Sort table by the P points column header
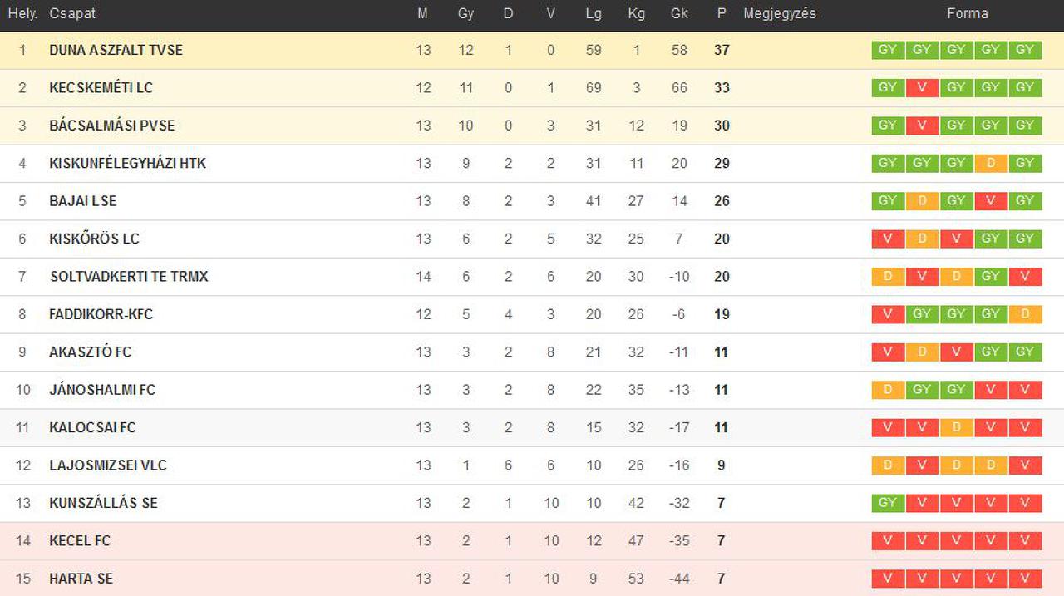The height and width of the screenshot is (596, 1064). 722,13
